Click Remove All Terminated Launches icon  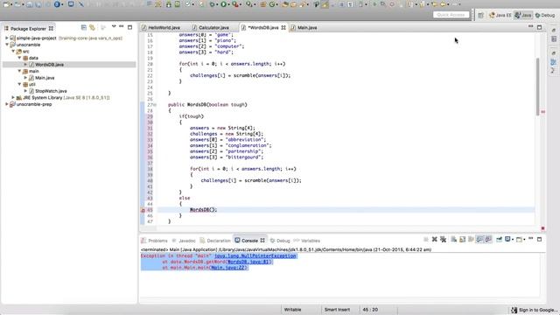(444, 239)
